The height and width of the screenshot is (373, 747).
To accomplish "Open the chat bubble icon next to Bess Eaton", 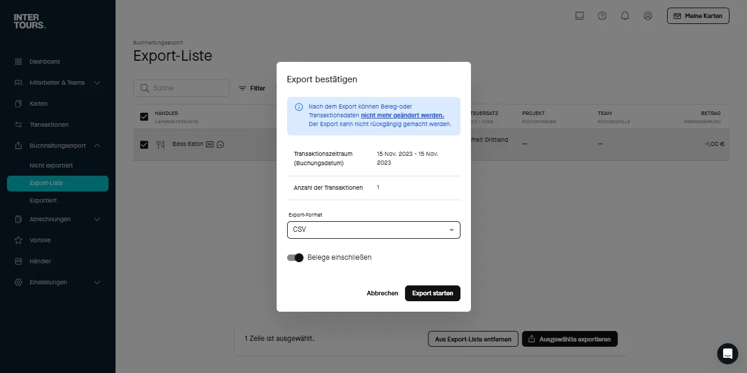I will click(220, 144).
